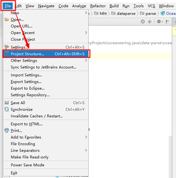The image size is (176, 178).
Task: Toggle Power Save Mode
Action: click(x=46, y=165)
